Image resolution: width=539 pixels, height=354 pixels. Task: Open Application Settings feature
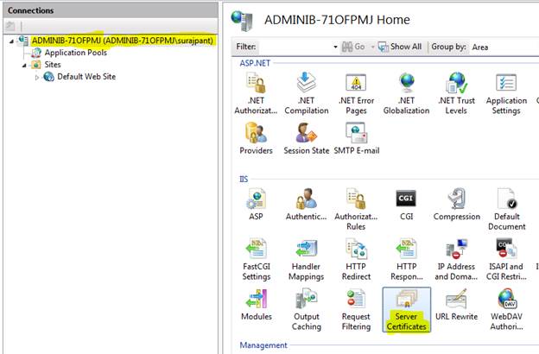pos(506,93)
